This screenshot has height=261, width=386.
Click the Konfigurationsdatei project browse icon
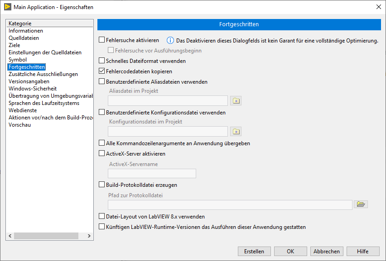point(236,132)
